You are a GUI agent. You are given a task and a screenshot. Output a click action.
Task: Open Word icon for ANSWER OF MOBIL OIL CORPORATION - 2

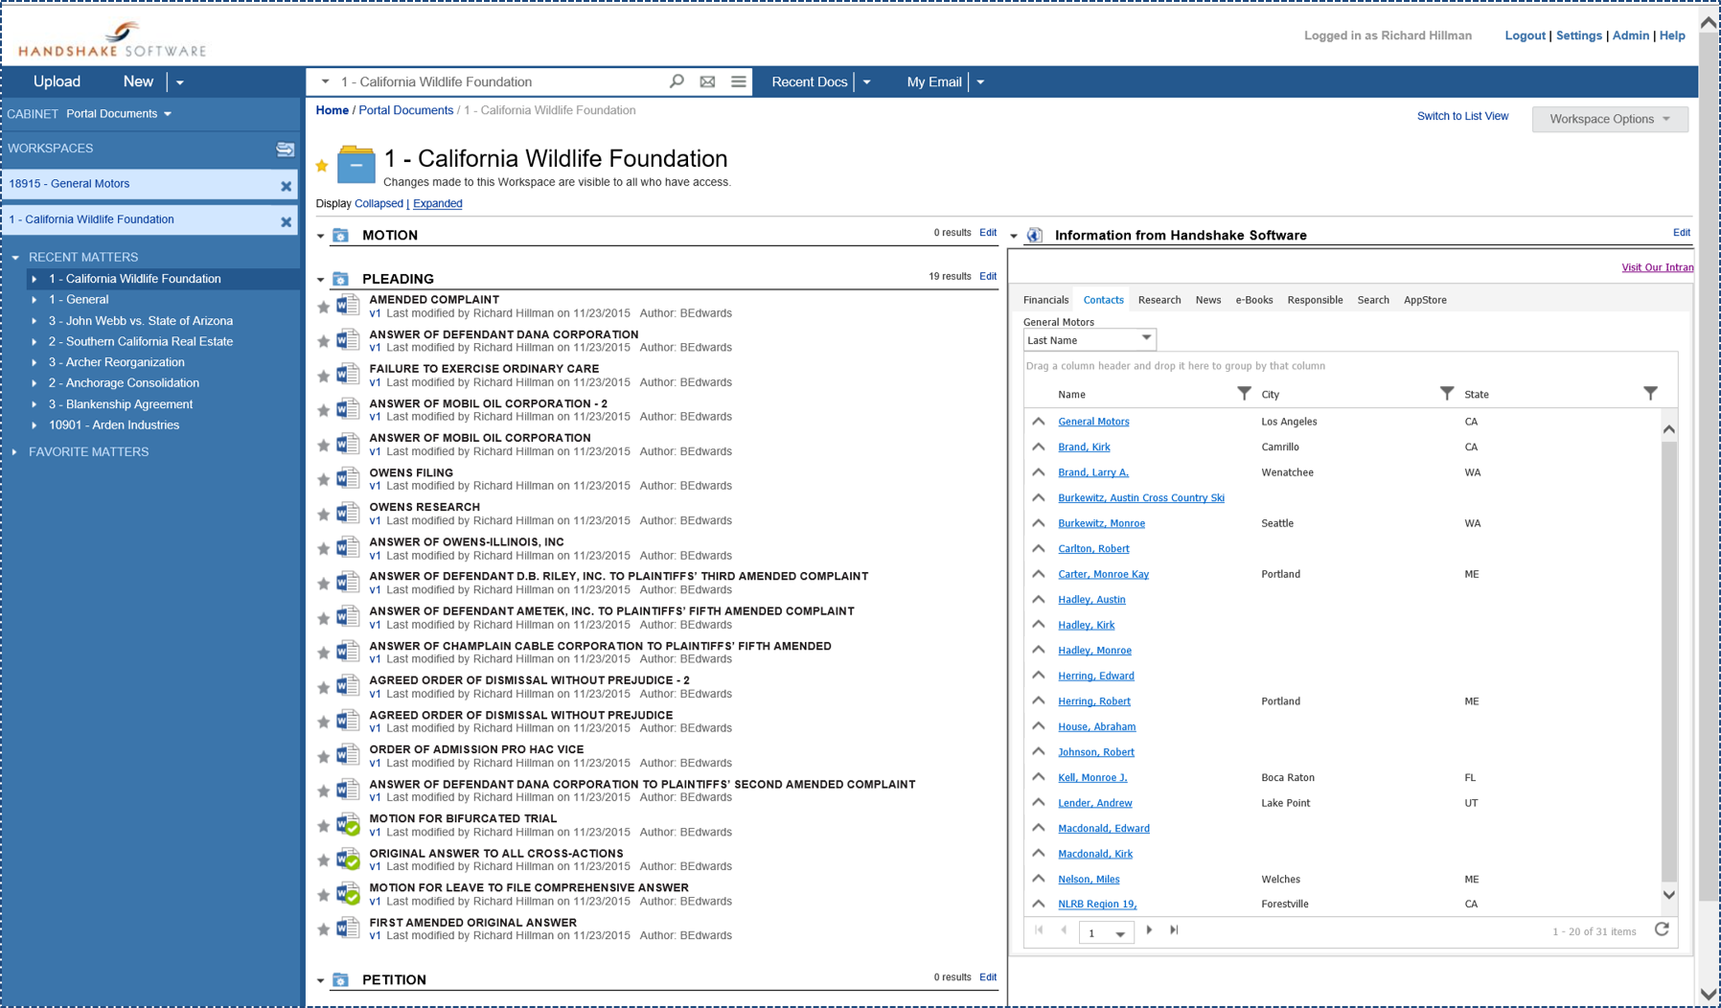pos(348,409)
